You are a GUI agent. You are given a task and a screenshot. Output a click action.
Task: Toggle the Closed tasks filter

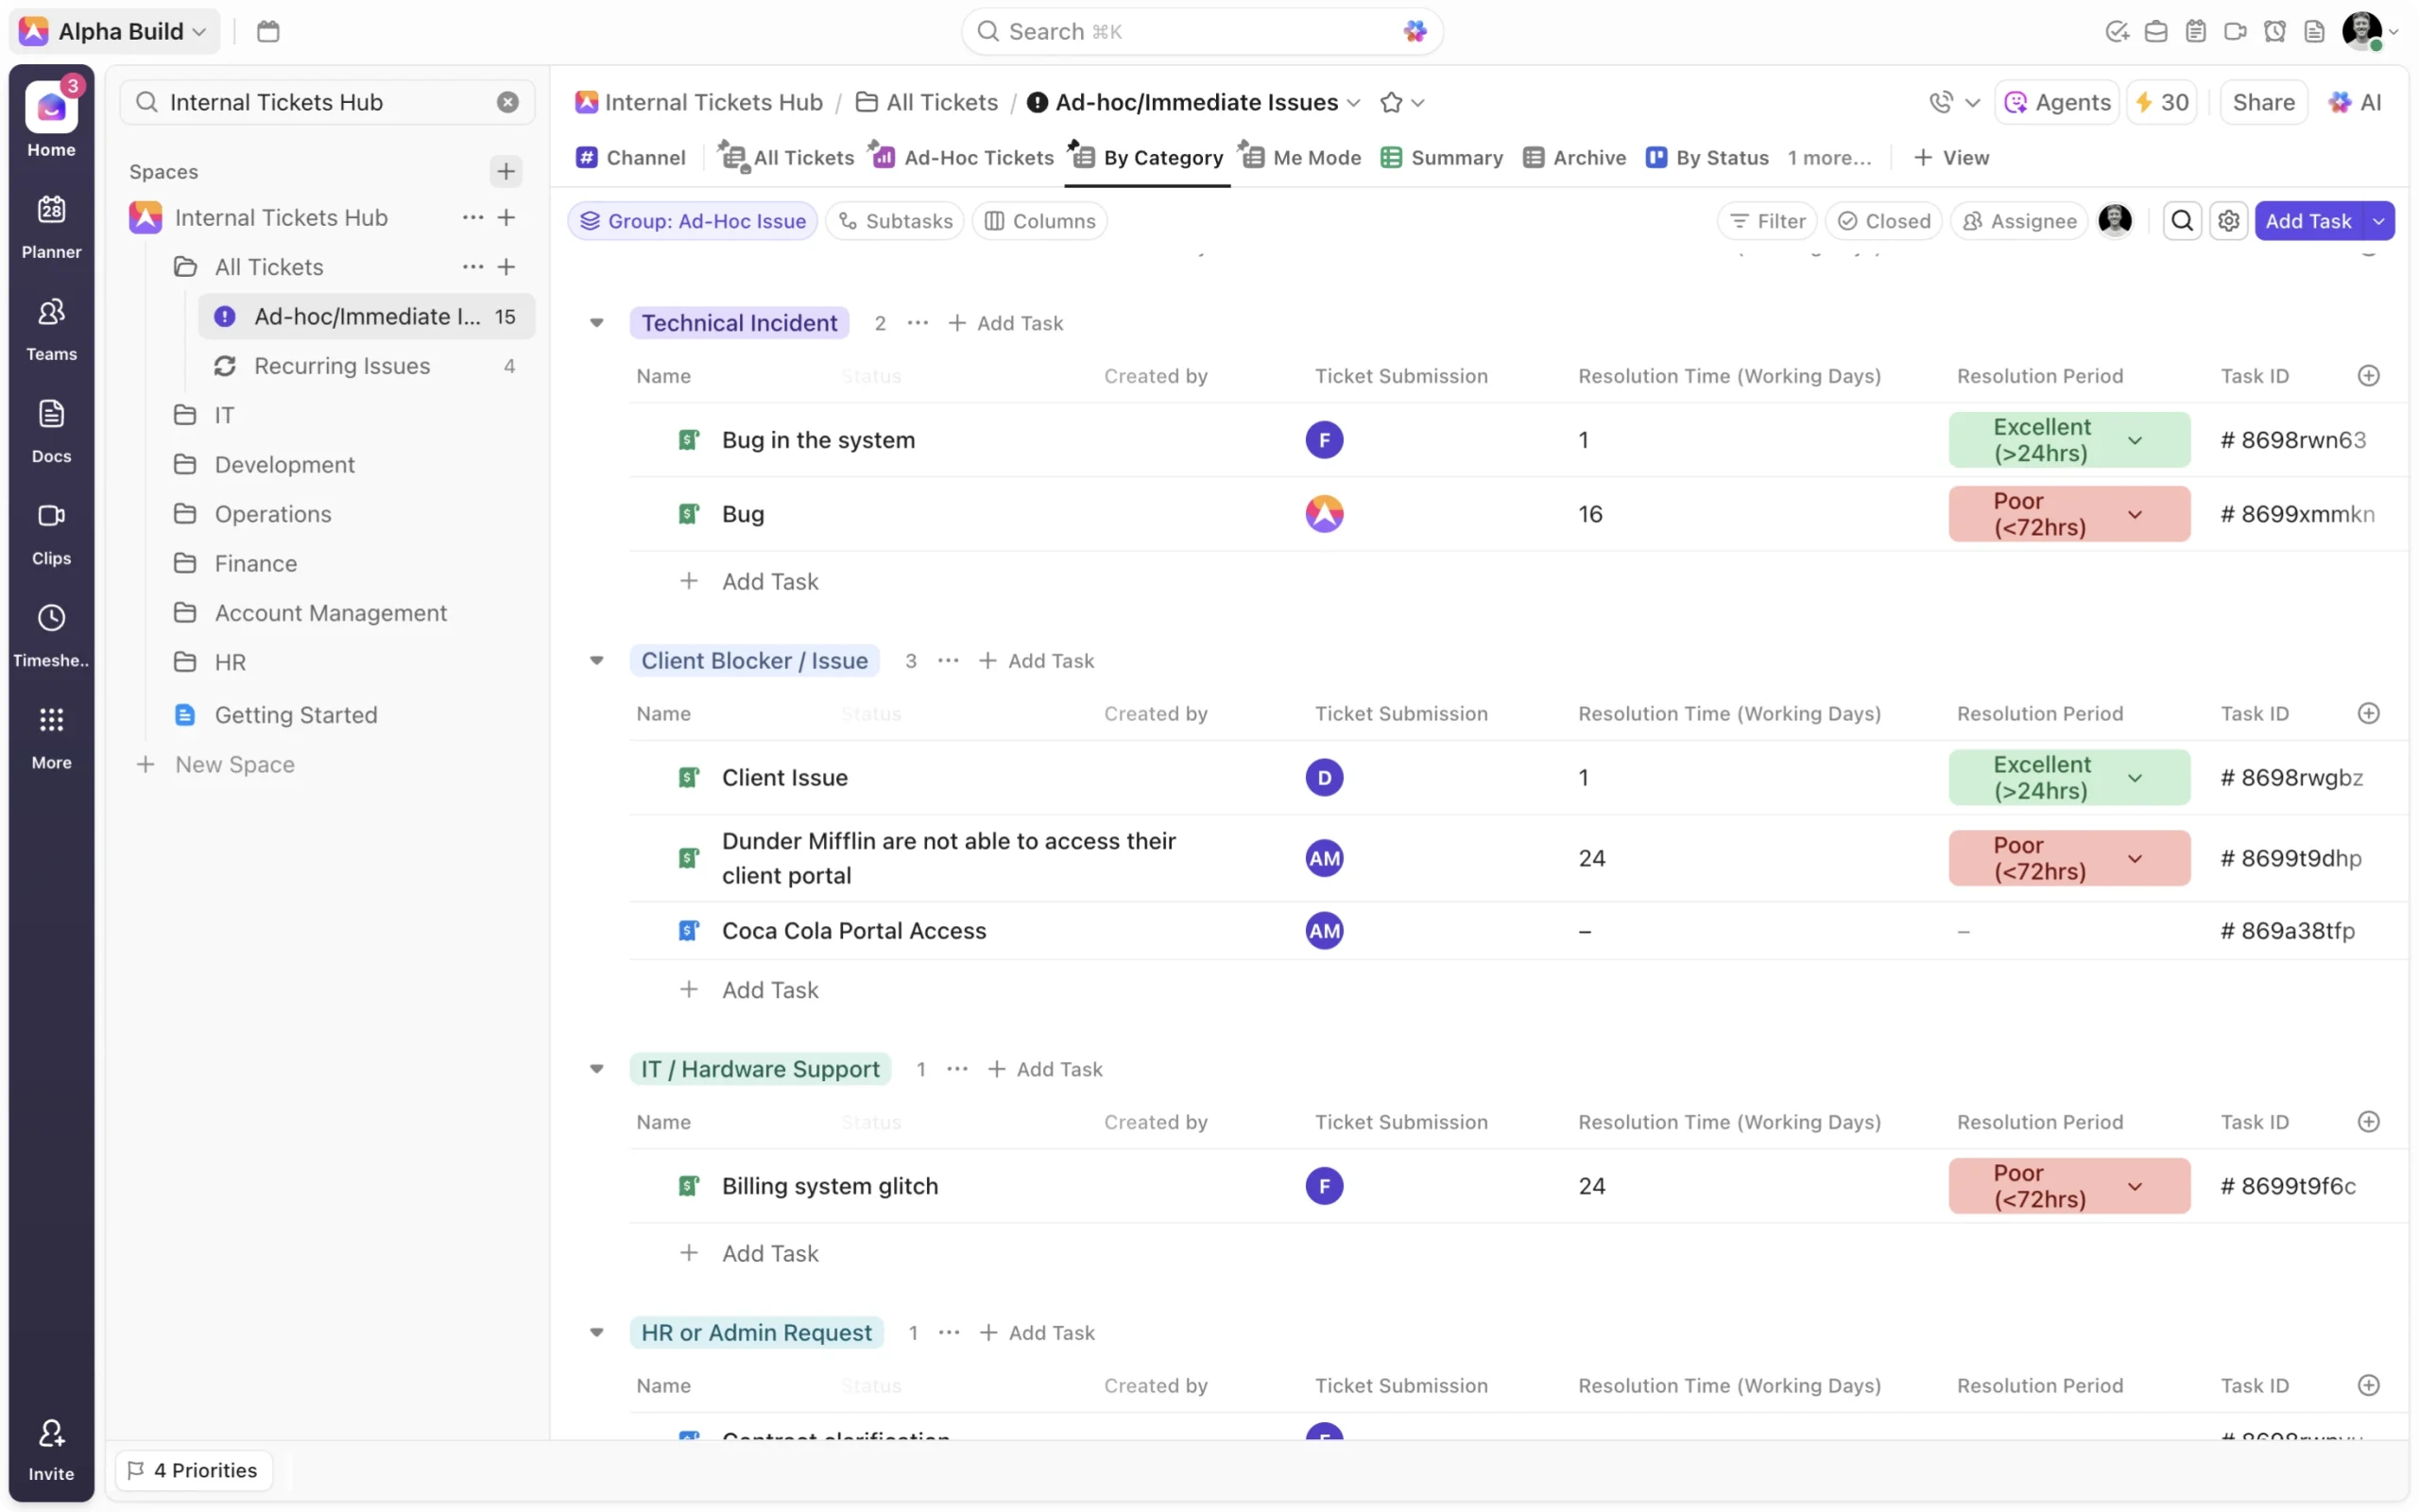pyautogui.click(x=1883, y=221)
